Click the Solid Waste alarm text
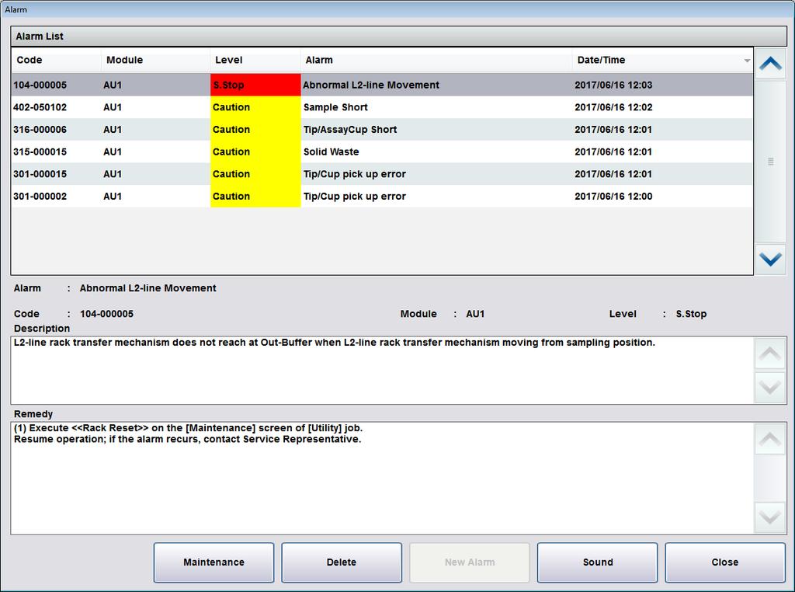Image resolution: width=795 pixels, height=592 pixels. (x=331, y=151)
